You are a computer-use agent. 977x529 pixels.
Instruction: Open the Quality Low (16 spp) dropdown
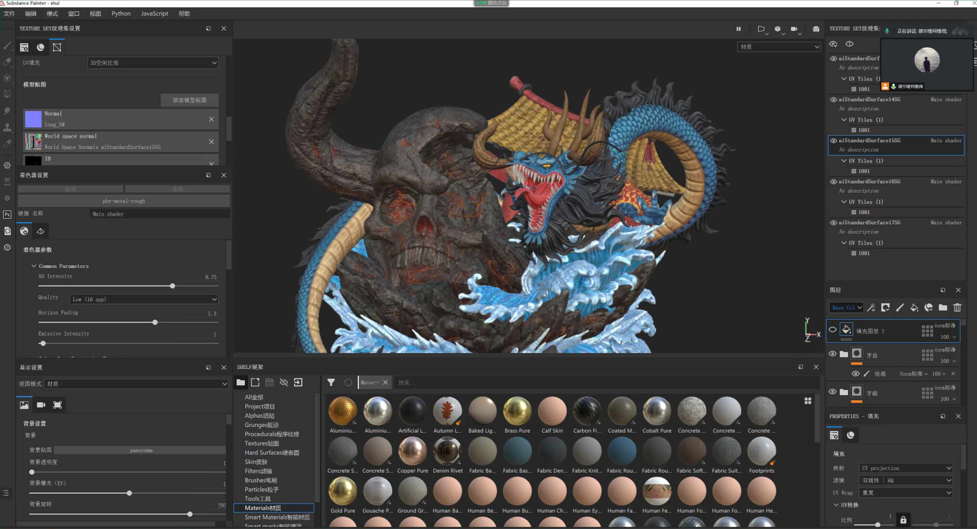click(144, 299)
